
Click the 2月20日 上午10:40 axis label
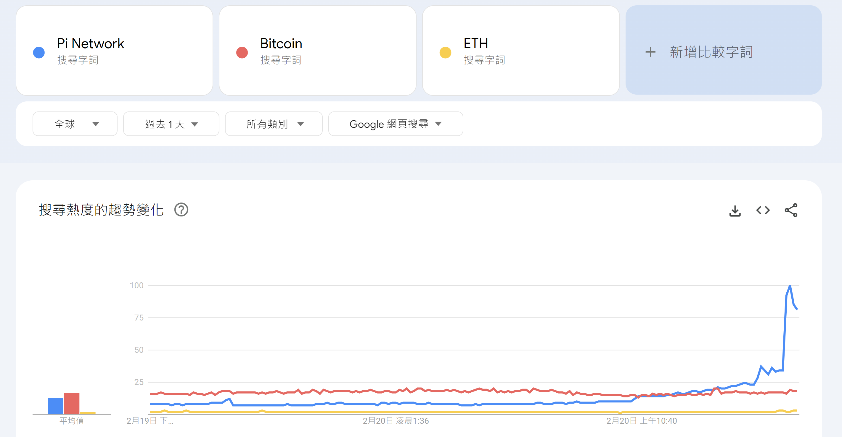(x=641, y=421)
